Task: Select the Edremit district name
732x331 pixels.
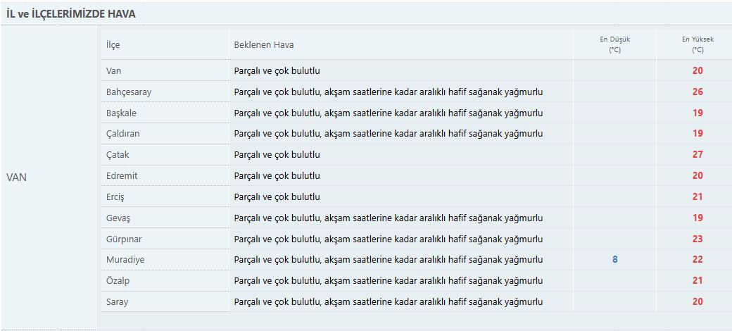Action: click(120, 176)
